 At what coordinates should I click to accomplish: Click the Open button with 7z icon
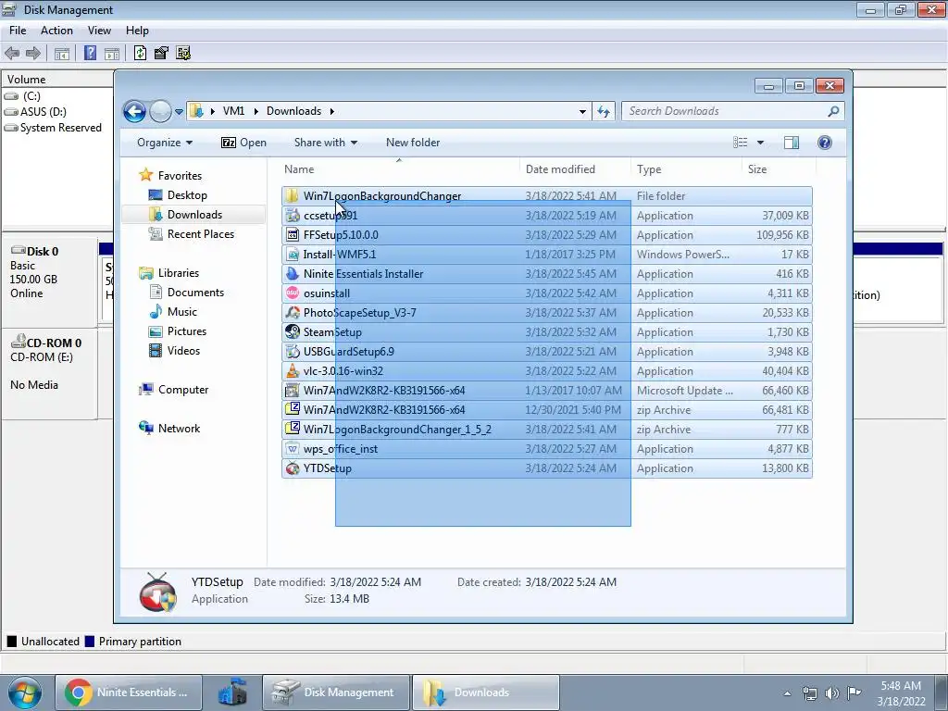[243, 143]
